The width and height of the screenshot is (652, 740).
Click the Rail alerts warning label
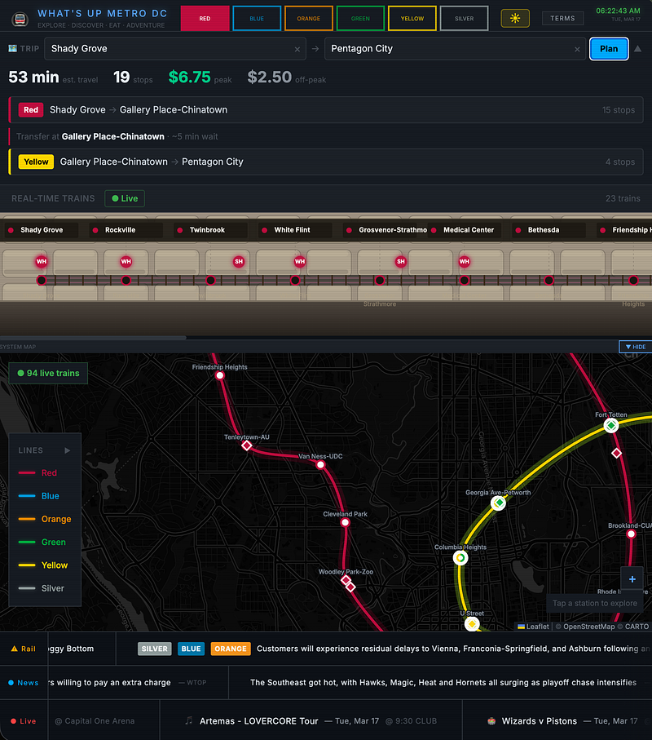[24, 649]
